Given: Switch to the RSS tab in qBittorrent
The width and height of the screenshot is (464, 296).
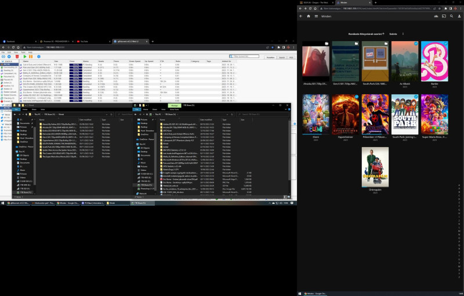Looking at the screenshot, I should point(291,57).
